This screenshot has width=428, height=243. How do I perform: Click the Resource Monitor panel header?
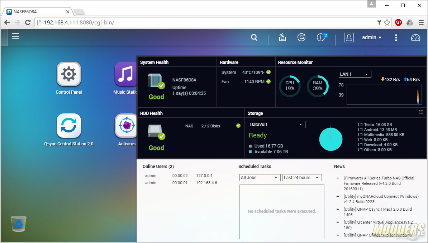point(295,62)
